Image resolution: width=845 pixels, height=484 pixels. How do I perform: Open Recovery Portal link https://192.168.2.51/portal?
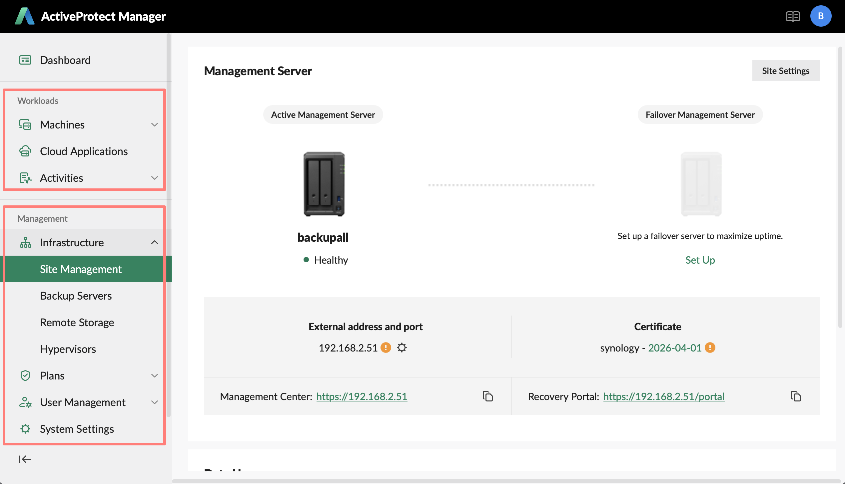(664, 396)
